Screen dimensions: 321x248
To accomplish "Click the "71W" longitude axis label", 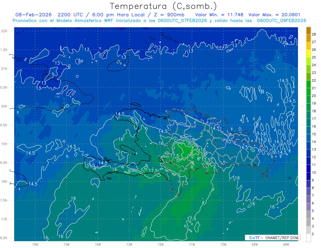I will pos(192,245).
